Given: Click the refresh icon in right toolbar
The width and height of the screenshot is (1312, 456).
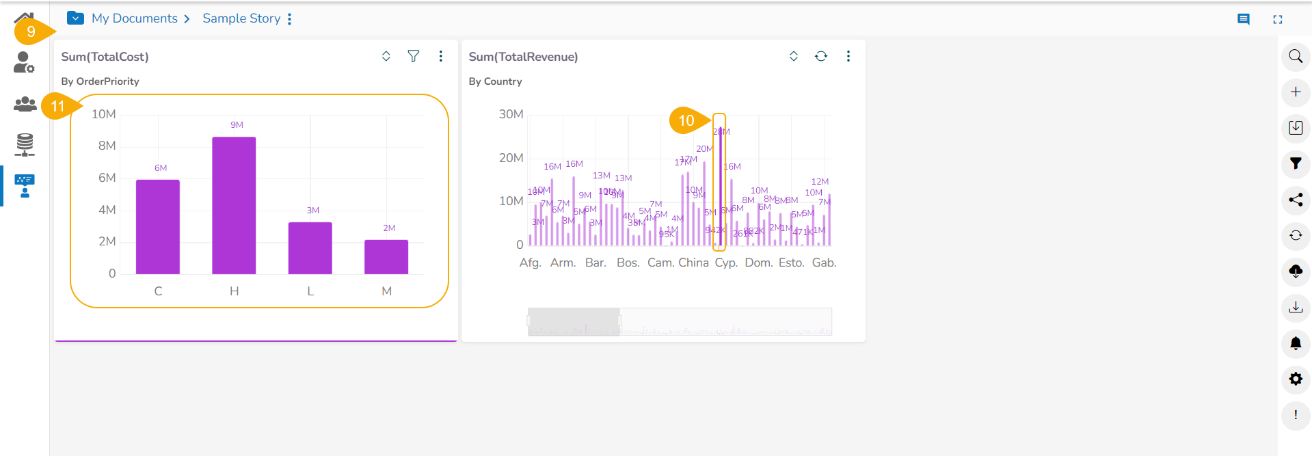Looking at the screenshot, I should click(x=1295, y=235).
